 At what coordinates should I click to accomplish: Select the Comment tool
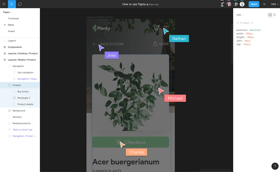click(20, 4)
